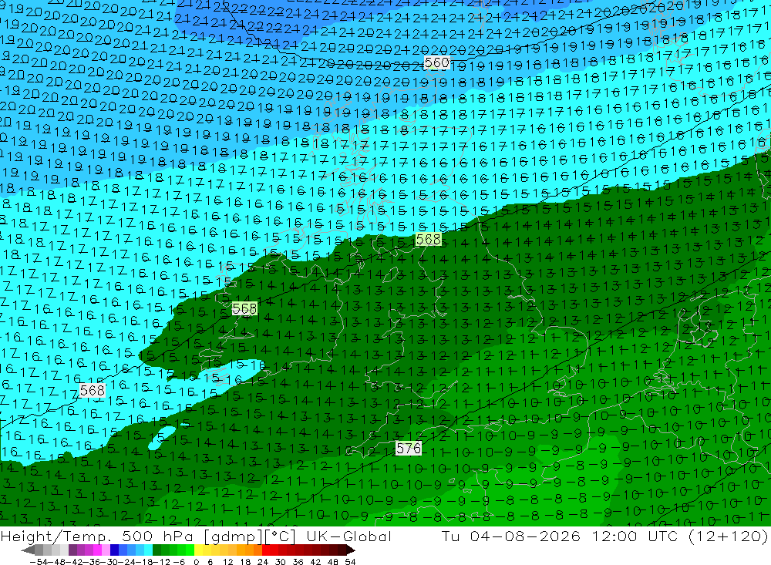Click the 560 contour height label

coord(436,63)
